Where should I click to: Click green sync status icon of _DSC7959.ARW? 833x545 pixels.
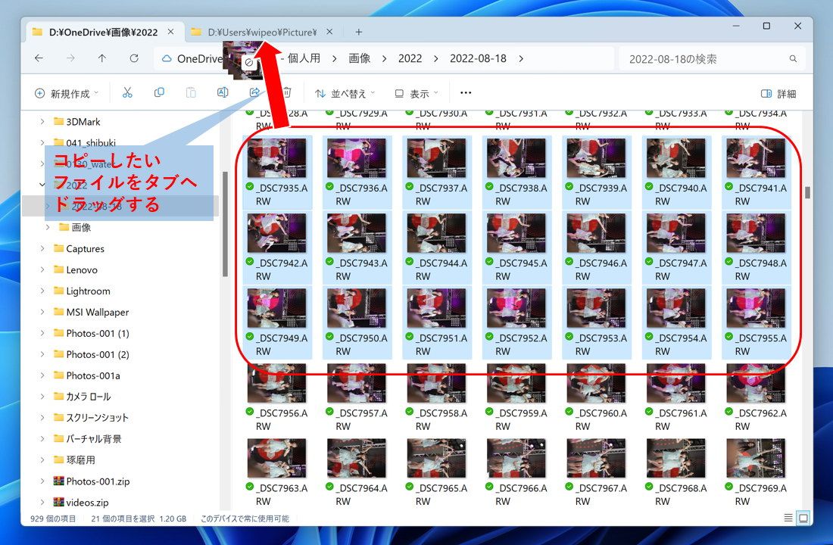pyautogui.click(x=489, y=412)
